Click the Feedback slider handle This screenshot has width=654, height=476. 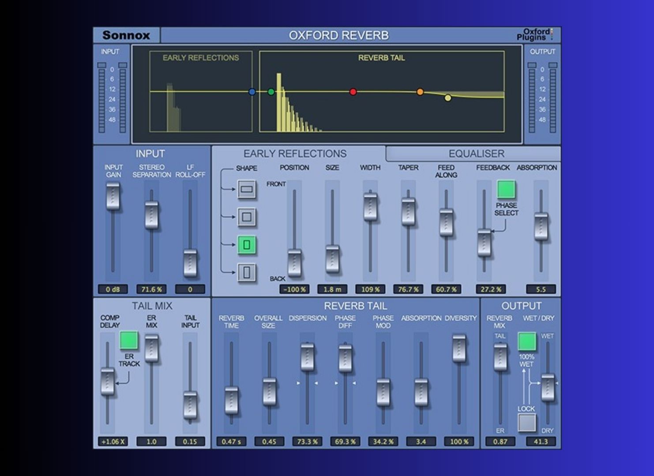484,242
